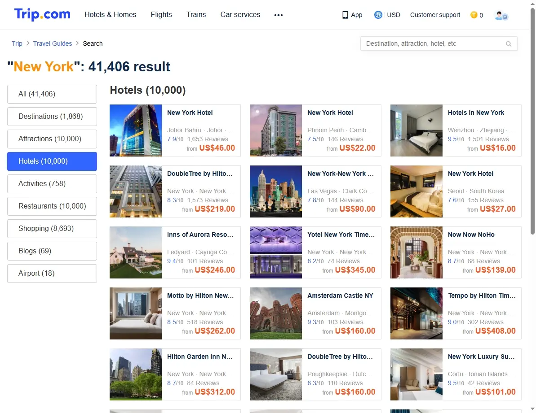This screenshot has height=413, width=536.
Task: Click scrollbar down arrow
Action: tap(532, 409)
